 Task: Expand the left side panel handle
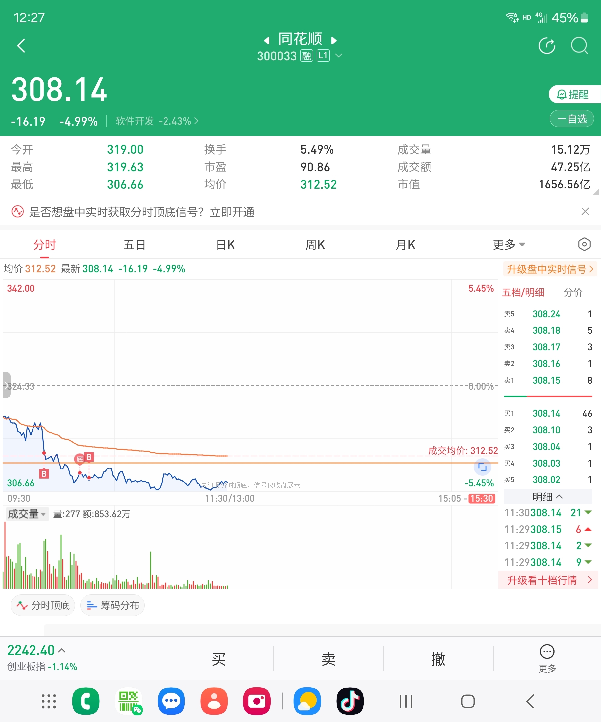point(7,385)
